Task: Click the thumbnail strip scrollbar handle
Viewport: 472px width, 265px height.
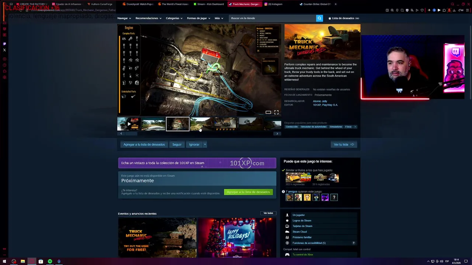Action: (132, 134)
